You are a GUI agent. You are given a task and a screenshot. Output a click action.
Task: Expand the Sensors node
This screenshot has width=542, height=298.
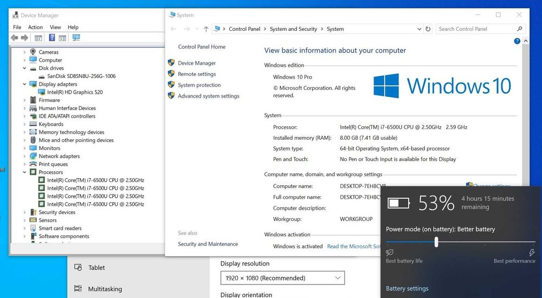pyautogui.click(x=24, y=220)
